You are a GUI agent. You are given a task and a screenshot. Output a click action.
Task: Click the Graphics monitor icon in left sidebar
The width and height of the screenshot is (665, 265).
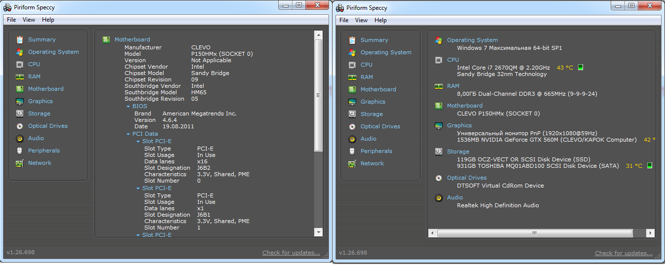[x=20, y=101]
